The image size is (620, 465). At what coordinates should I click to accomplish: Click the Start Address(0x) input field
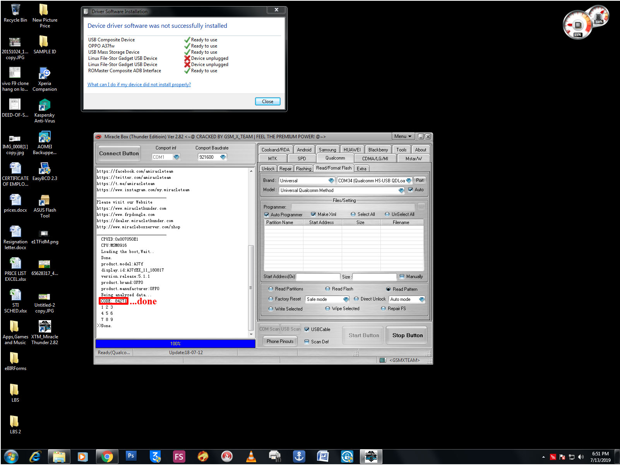(318, 277)
